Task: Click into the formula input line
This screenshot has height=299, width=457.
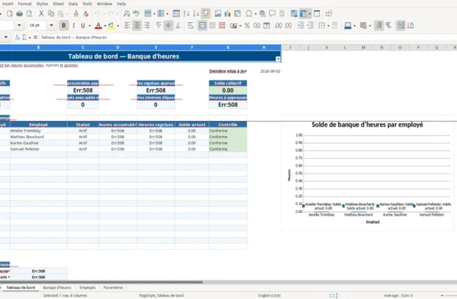Action: [x=248, y=37]
